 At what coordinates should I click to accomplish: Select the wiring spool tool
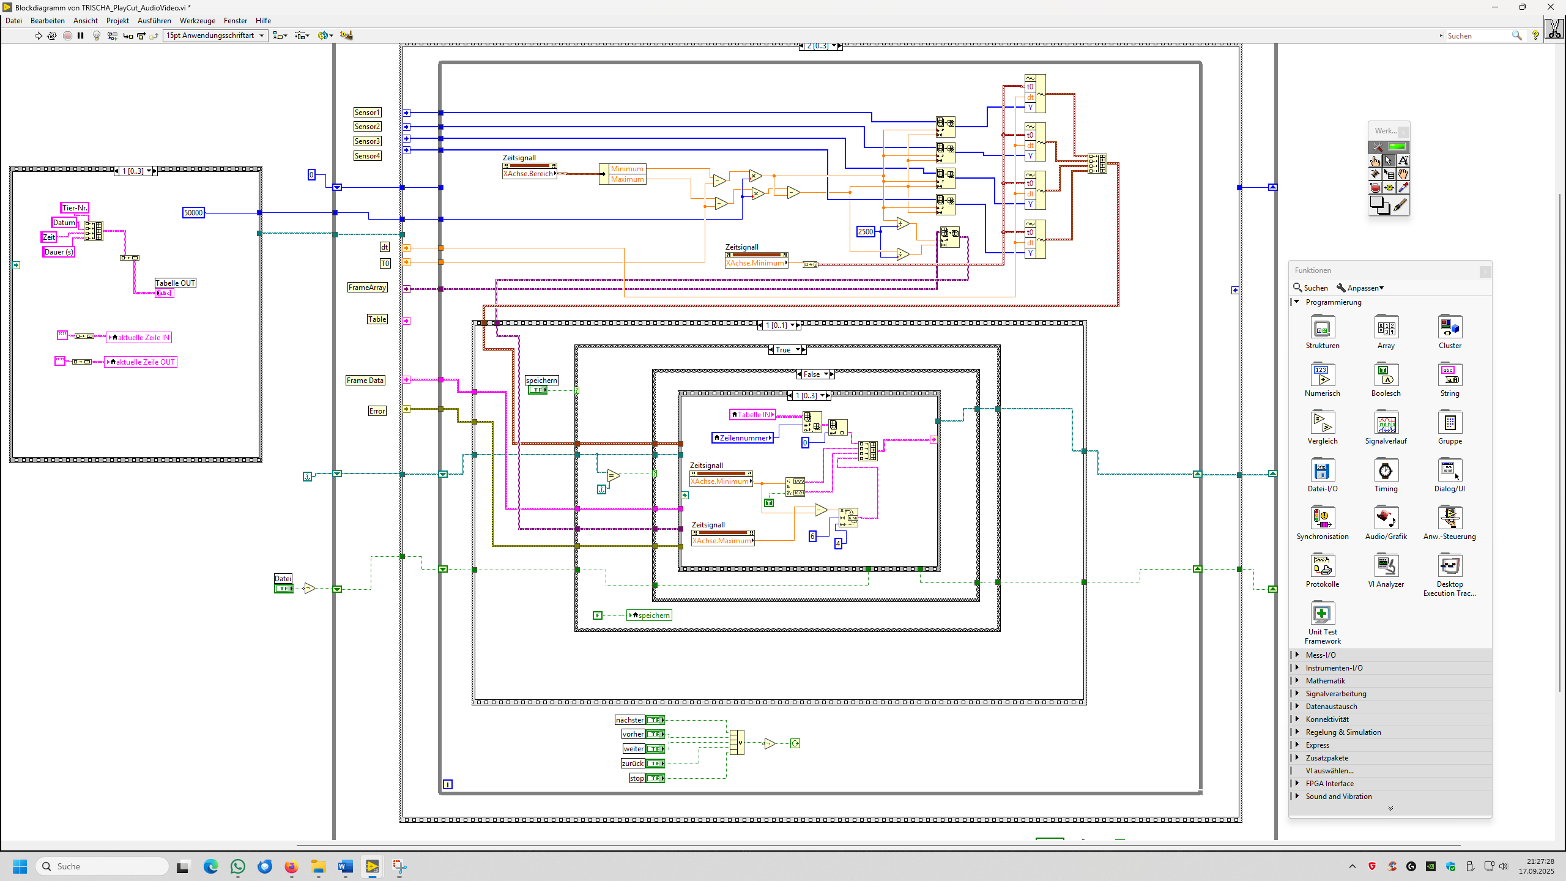point(1375,174)
